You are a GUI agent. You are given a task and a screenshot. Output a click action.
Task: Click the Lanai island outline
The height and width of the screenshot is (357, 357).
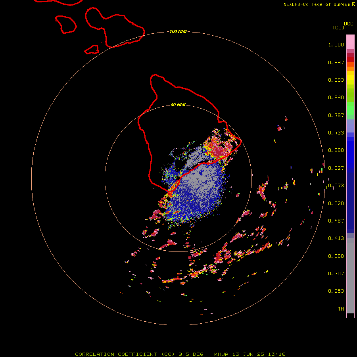65,25
